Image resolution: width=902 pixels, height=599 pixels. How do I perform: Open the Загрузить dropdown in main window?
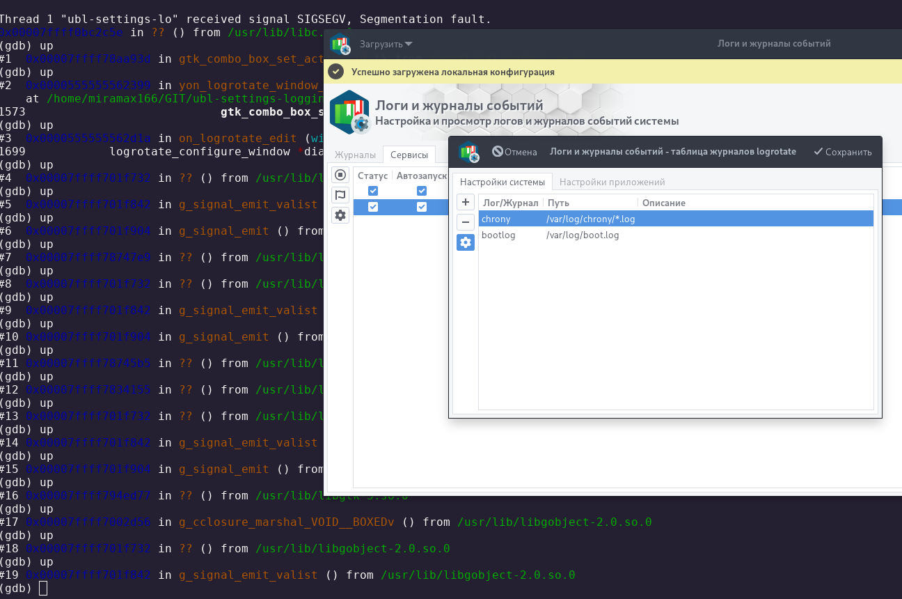tap(386, 44)
